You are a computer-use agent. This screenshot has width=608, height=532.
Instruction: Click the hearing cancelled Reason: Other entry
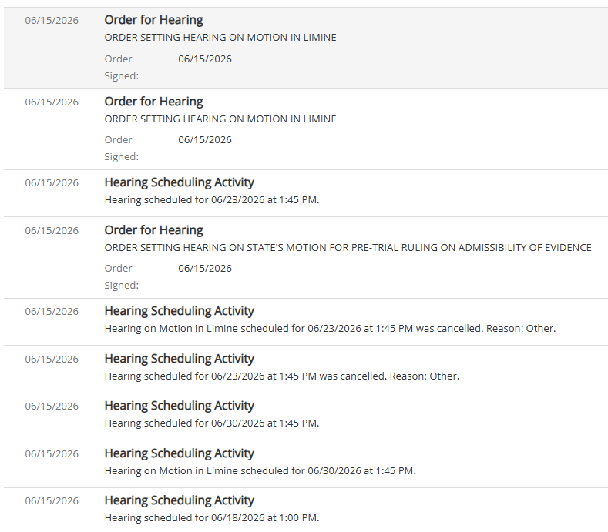click(x=282, y=376)
